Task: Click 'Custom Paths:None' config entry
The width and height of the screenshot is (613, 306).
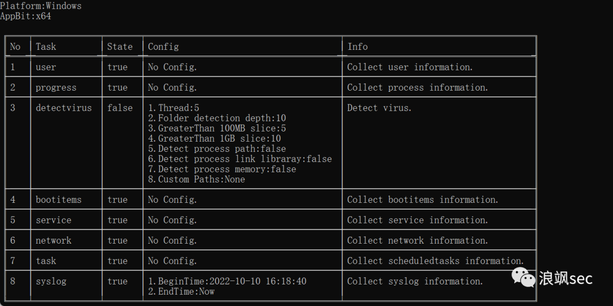Action: 196,179
